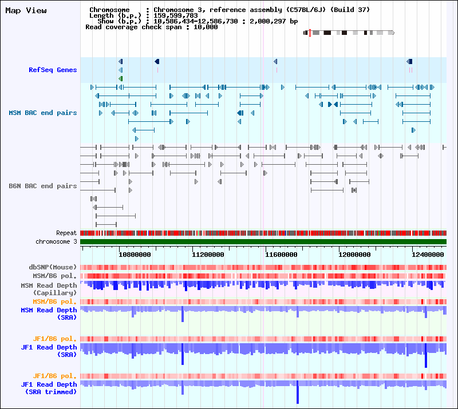Click the 12000000 ruler position label
The width and height of the screenshot is (458, 409).
click(354, 255)
